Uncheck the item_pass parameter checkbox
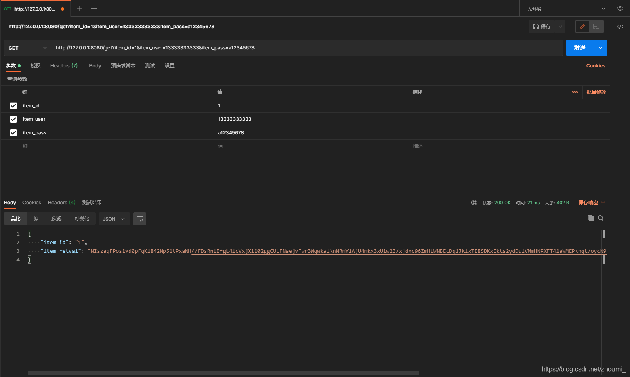 (13, 133)
